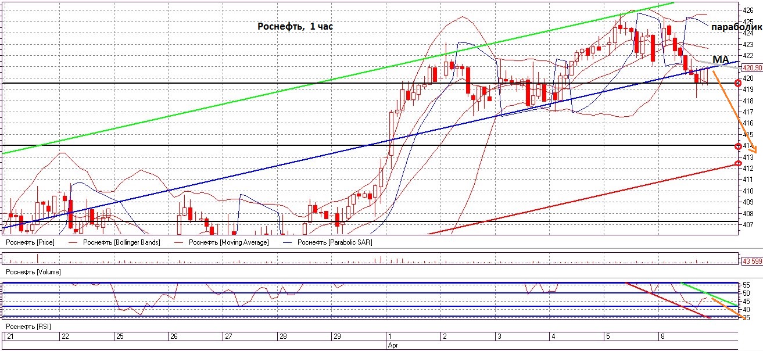Click the chart title "Роснефть, 1 час"
The width and height of the screenshot is (763, 351).
click(295, 26)
